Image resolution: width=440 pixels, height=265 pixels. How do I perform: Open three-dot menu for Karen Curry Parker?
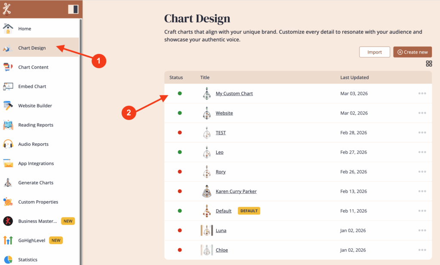pos(422,191)
